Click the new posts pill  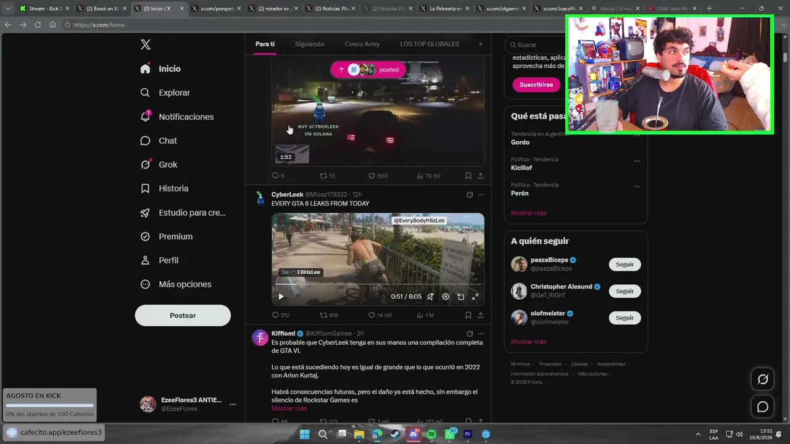368,70
